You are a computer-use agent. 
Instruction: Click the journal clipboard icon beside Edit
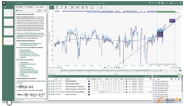point(46,11)
